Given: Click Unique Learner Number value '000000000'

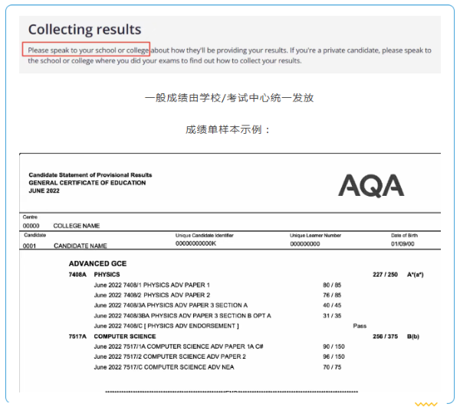Looking at the screenshot, I should point(305,244).
